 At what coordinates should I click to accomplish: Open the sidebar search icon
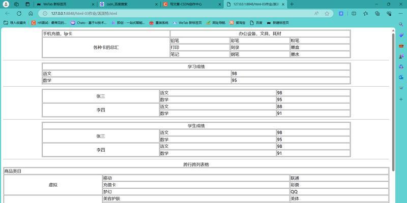tap(401, 24)
